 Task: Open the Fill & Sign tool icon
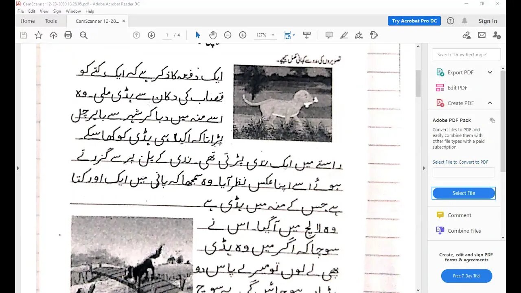coord(359,35)
